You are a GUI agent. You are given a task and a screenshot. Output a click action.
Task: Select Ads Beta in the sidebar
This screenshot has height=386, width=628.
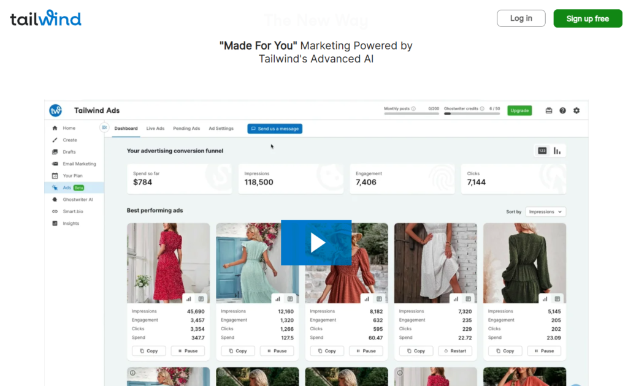tap(74, 187)
